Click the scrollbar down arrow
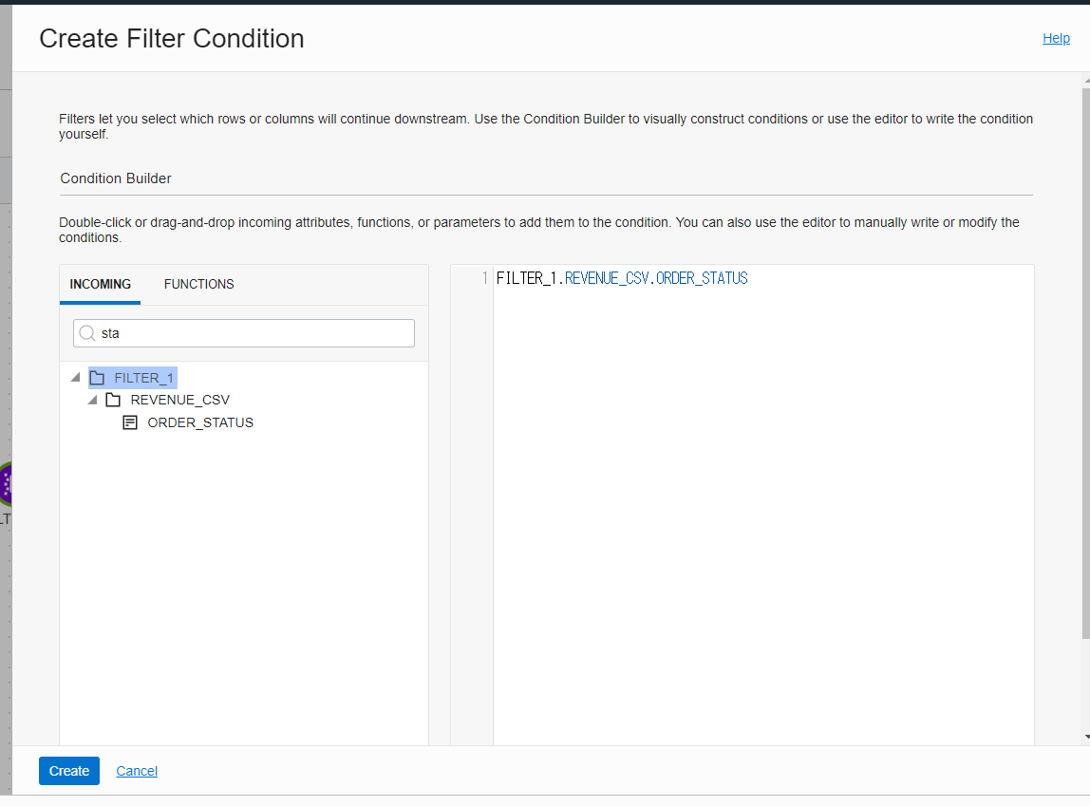 click(1086, 737)
